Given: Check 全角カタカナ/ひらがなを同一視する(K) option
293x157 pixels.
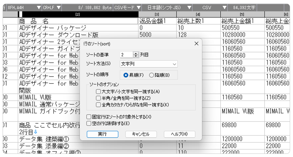Looking at the screenshot, I should click(98, 104).
